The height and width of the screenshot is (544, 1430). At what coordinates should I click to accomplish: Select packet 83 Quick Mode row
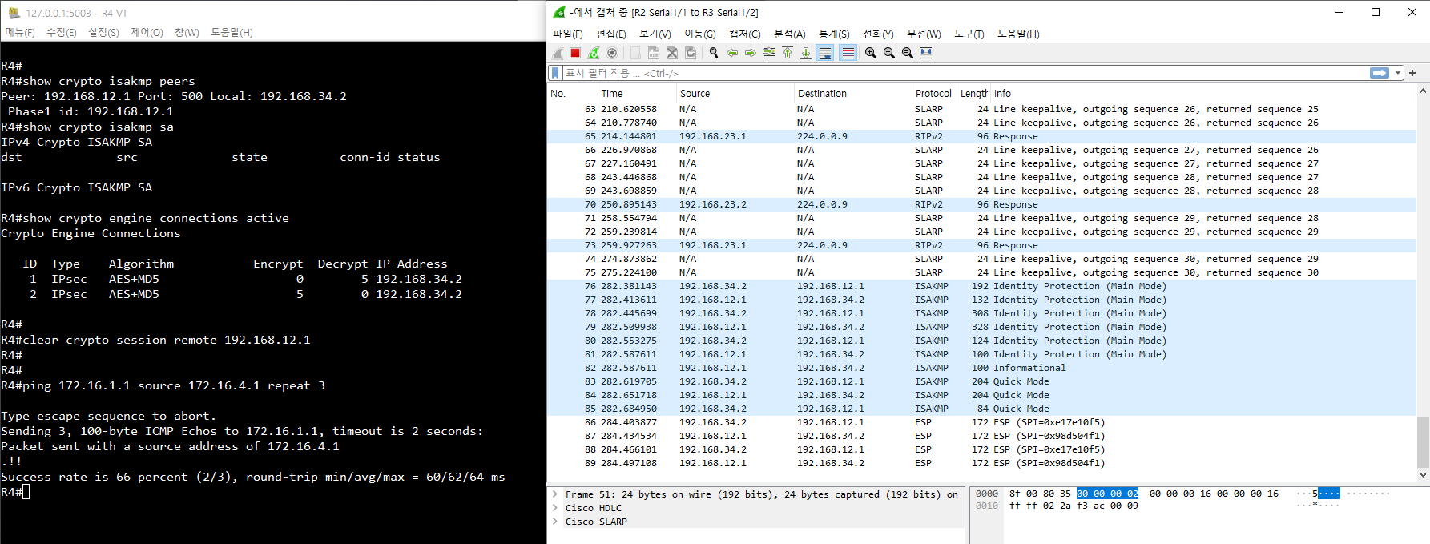pos(982,381)
